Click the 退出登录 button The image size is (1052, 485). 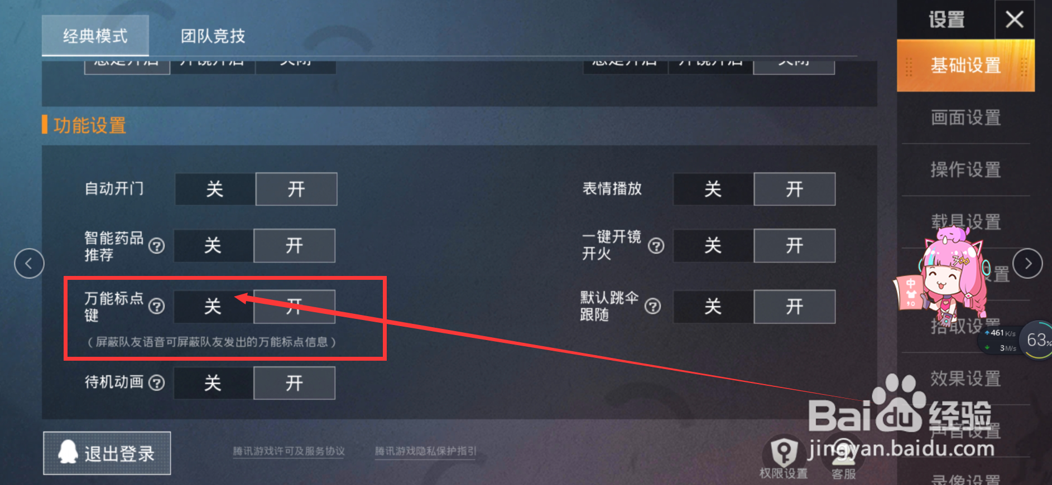(x=107, y=453)
